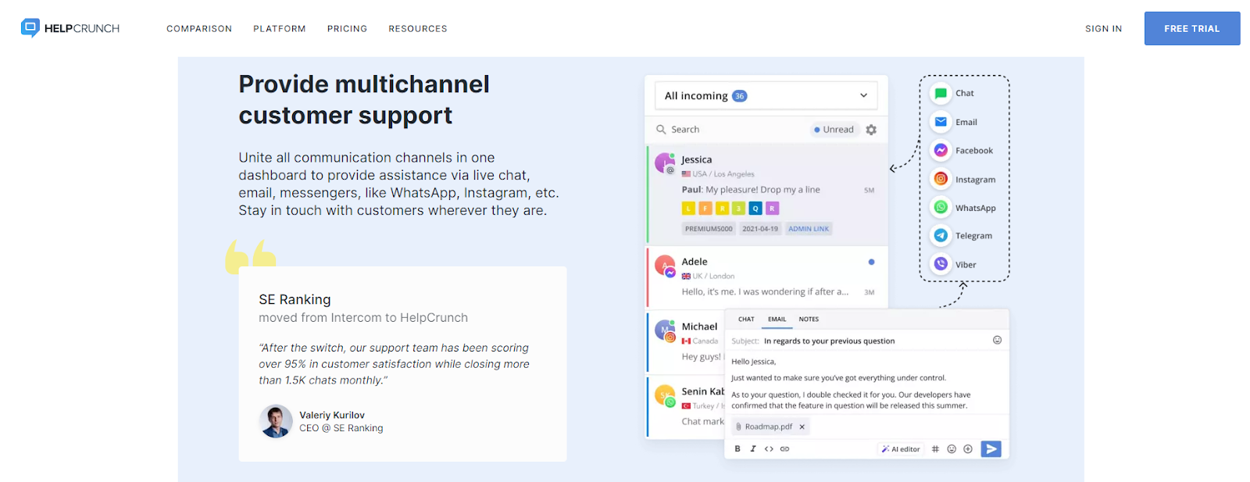The height and width of the screenshot is (482, 1250).
Task: Click the Viber channel icon
Action: point(941,264)
